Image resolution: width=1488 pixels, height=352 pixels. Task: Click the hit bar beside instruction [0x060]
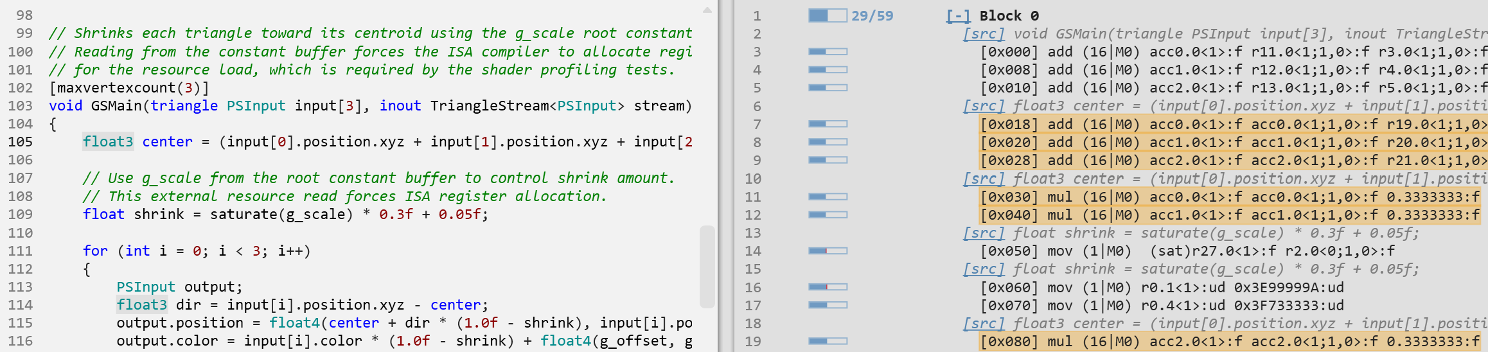828,287
